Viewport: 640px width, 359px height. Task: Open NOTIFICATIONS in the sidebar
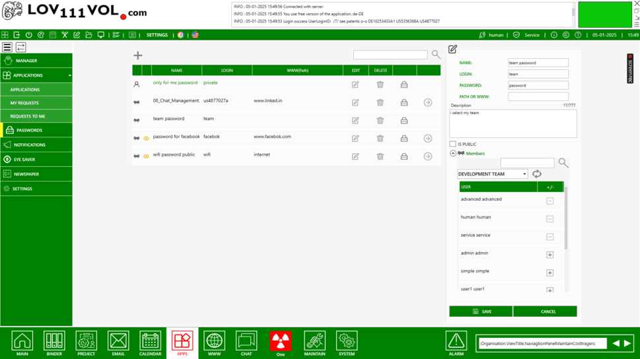click(36, 145)
